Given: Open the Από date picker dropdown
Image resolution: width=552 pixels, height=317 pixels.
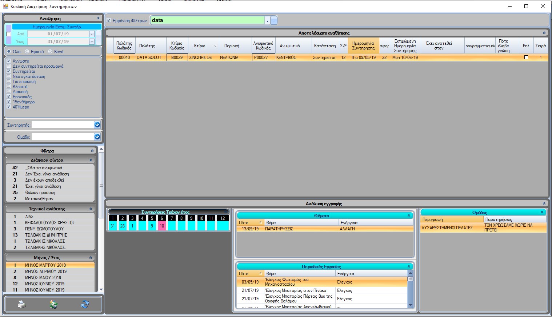Looking at the screenshot, I should (x=92, y=34).
